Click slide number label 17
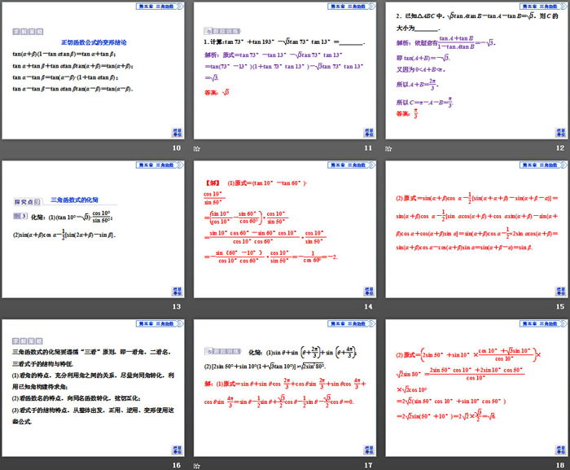This screenshot has height=470, width=570. 368,465
